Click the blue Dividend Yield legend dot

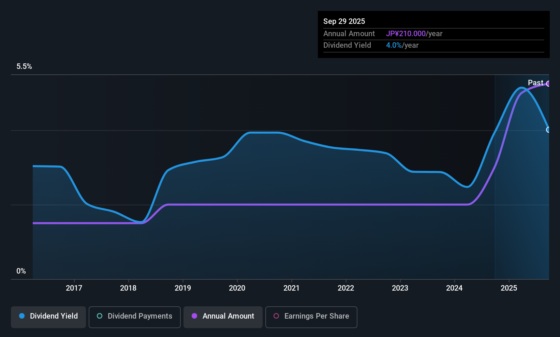pyautogui.click(x=21, y=316)
